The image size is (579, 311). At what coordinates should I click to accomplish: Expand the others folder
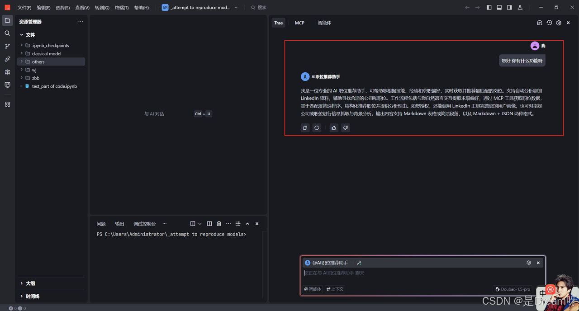[x=51, y=62]
